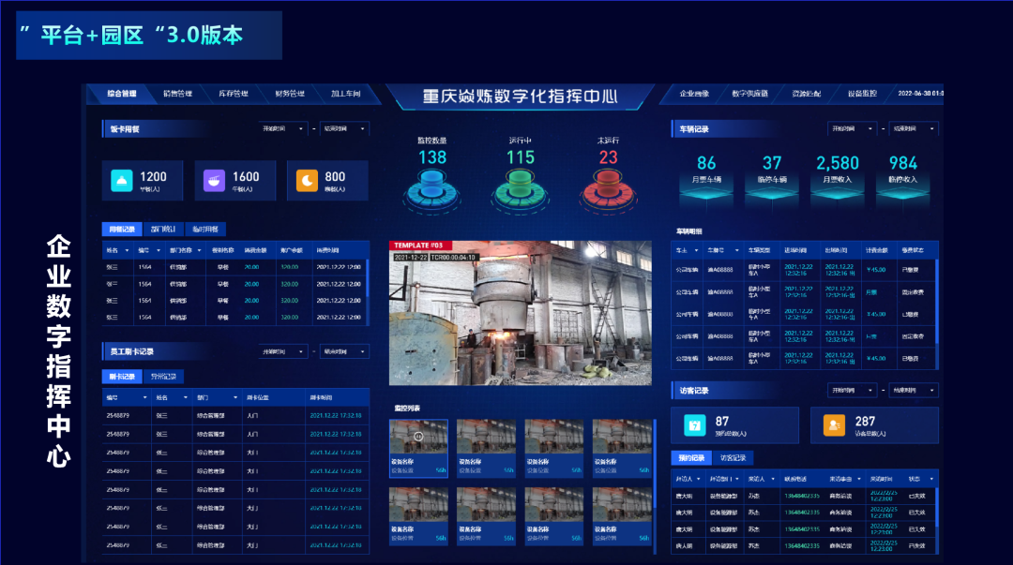The image size is (1013, 565).
Task: Open the 开始时间 dropdown in 饭卡用餐 panel
Action: pyautogui.click(x=284, y=128)
